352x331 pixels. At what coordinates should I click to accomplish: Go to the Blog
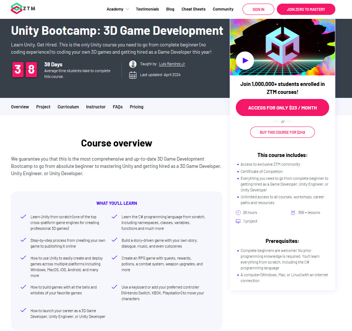point(170,9)
